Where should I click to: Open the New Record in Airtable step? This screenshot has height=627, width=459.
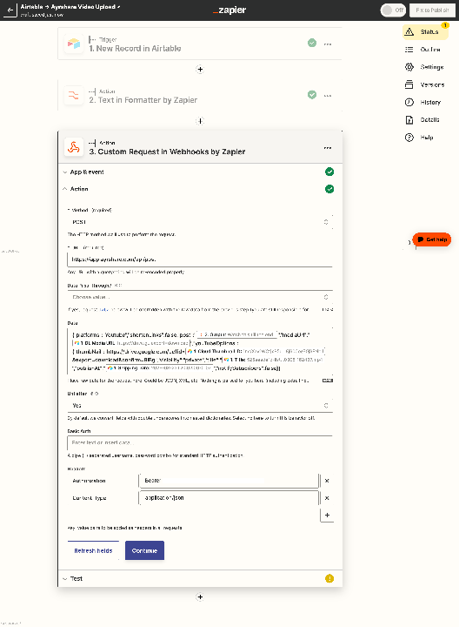(200, 44)
